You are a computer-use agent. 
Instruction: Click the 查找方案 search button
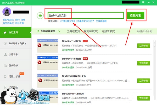coord(136,15)
